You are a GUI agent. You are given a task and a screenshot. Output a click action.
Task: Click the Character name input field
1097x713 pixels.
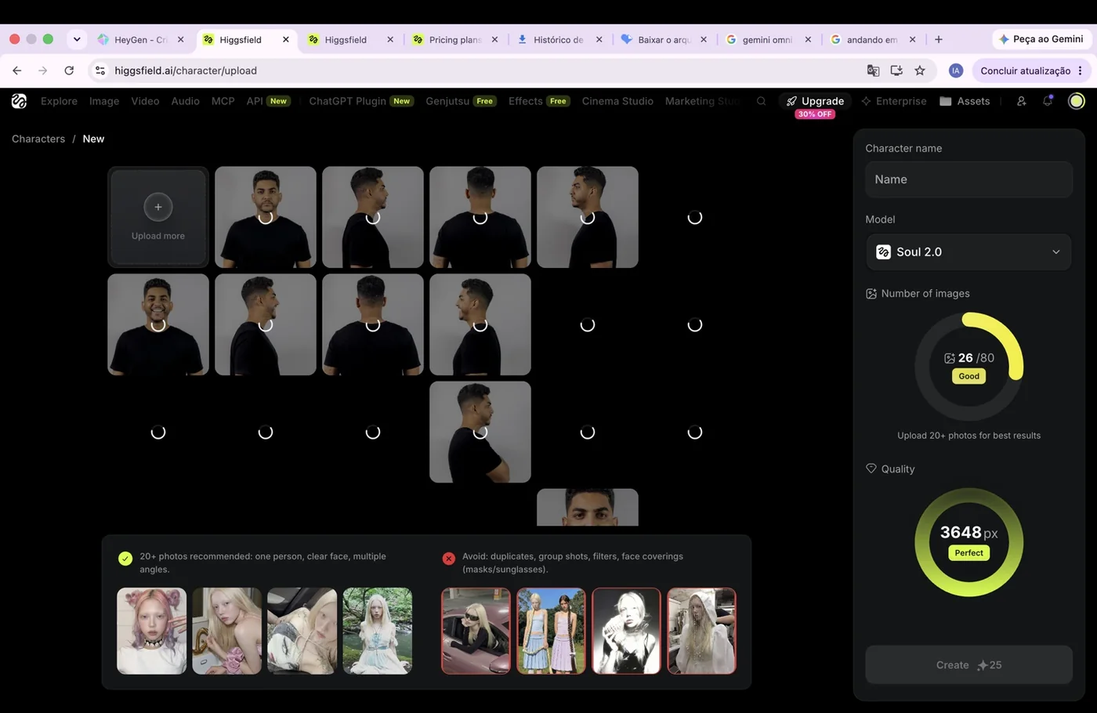pyautogui.click(x=968, y=179)
